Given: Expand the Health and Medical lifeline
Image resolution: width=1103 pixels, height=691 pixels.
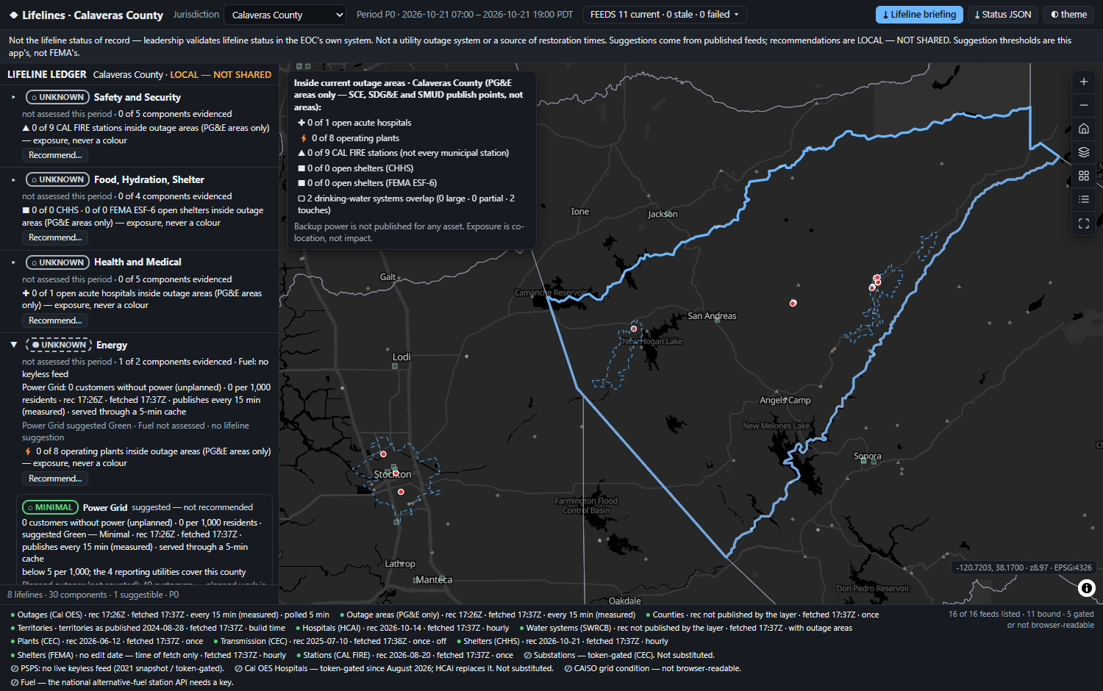Looking at the screenshot, I should 13,262.
